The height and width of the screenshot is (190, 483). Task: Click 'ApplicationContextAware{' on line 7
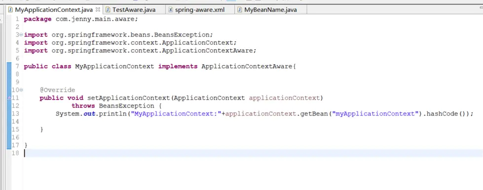point(249,66)
